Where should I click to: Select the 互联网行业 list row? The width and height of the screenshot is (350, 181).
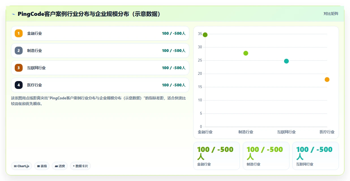pyautogui.click(x=100, y=68)
